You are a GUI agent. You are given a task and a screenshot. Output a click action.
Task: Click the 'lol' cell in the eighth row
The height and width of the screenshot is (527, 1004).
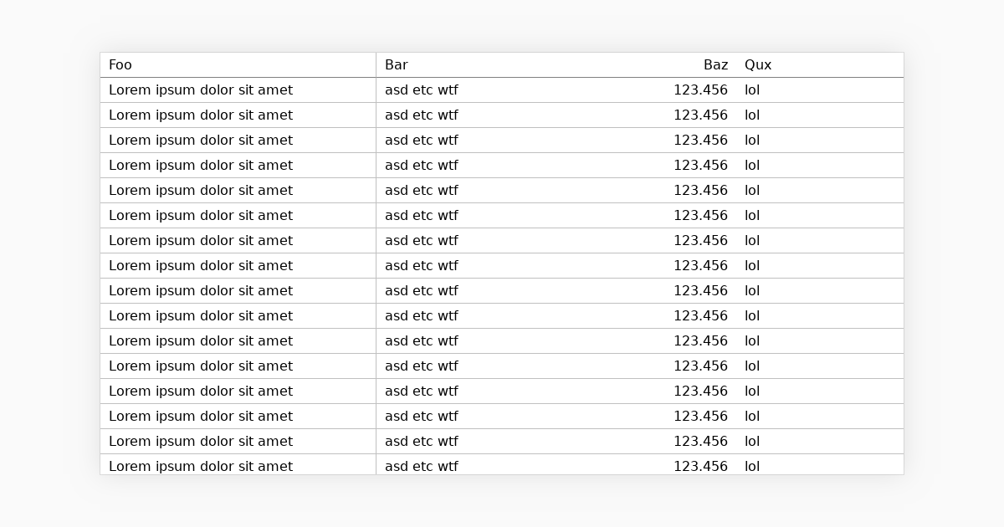click(752, 265)
